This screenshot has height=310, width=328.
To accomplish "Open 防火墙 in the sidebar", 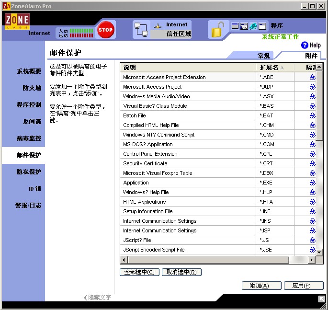I will coord(32,88).
